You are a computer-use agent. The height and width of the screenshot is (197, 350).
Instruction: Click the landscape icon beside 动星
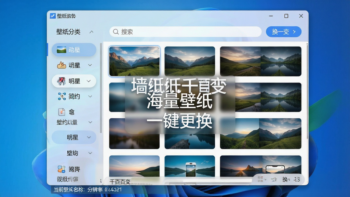click(x=62, y=50)
